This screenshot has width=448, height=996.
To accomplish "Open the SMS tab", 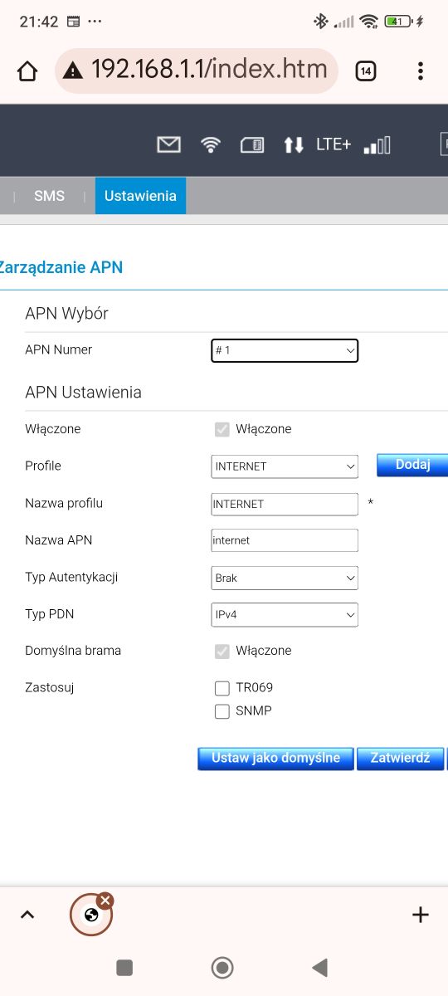I will [x=49, y=196].
